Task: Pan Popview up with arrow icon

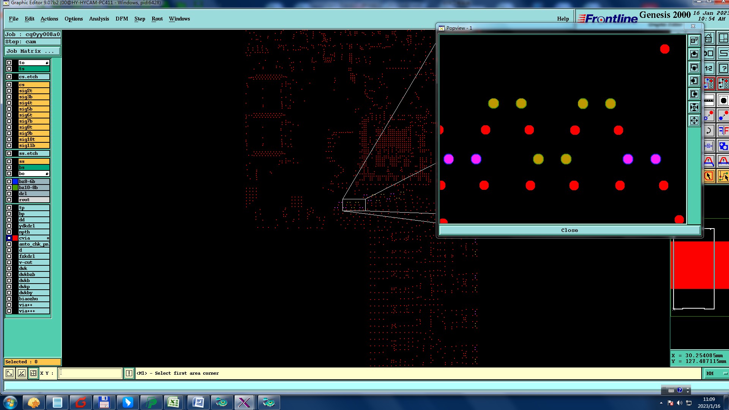Action: pyautogui.click(x=694, y=54)
